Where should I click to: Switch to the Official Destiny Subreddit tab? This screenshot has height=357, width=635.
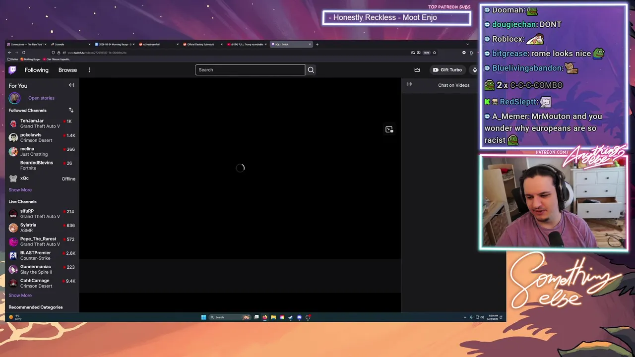(x=202, y=44)
